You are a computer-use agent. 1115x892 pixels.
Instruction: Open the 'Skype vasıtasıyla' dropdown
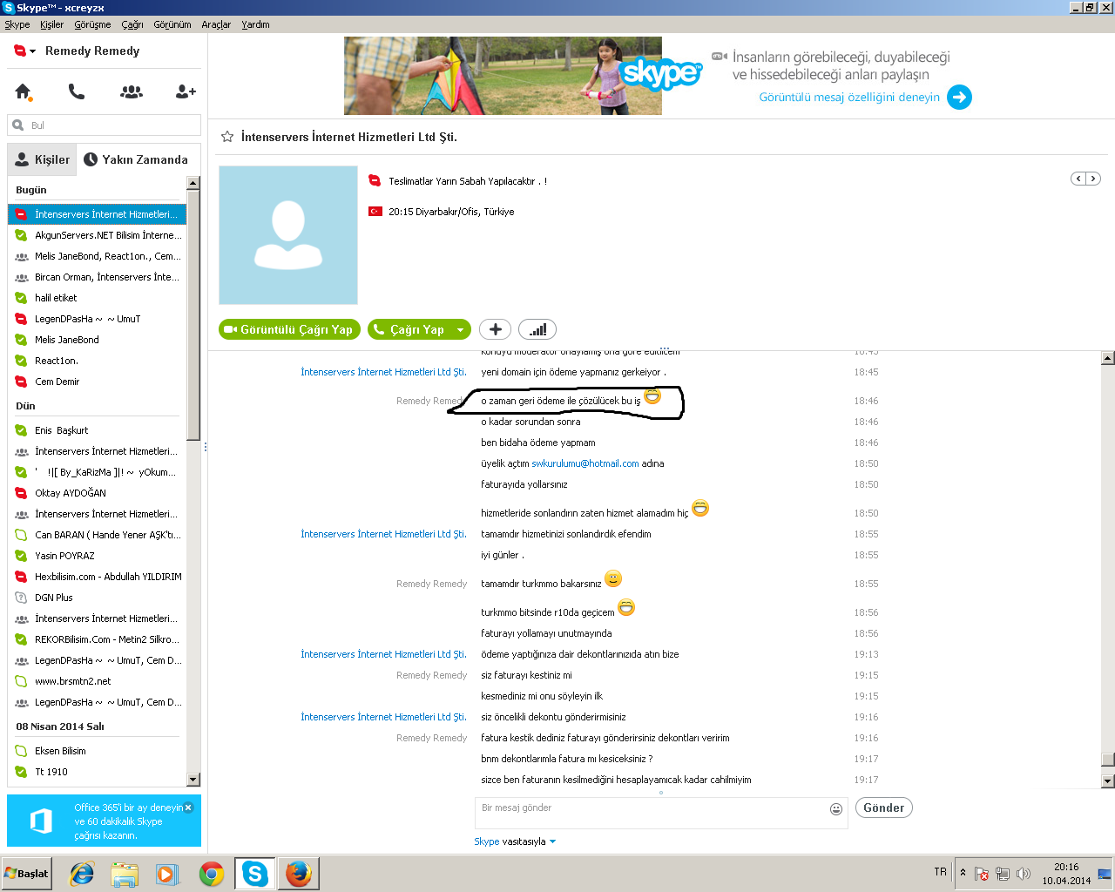tap(515, 841)
